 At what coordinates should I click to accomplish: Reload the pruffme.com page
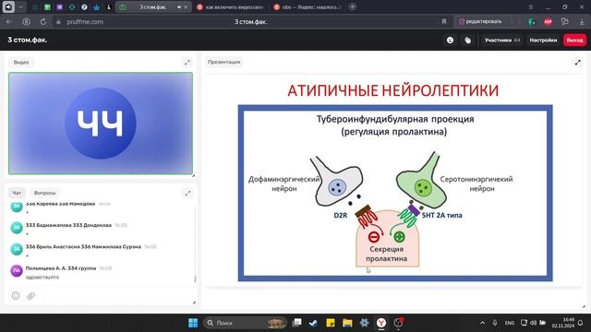[x=43, y=22]
